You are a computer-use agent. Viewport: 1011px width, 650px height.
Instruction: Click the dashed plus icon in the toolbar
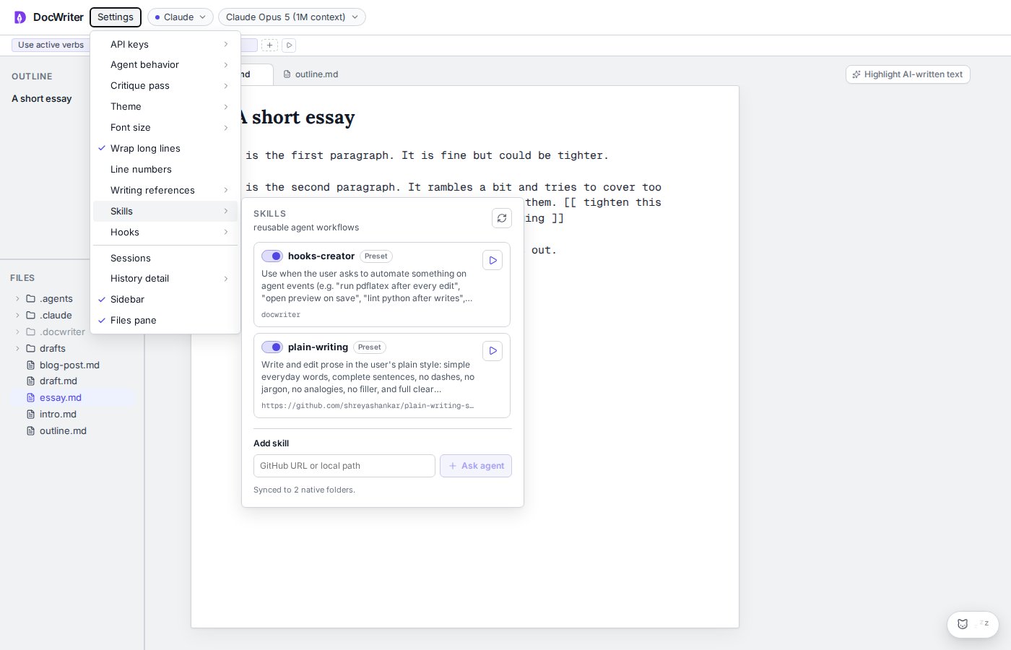pyautogui.click(x=269, y=45)
